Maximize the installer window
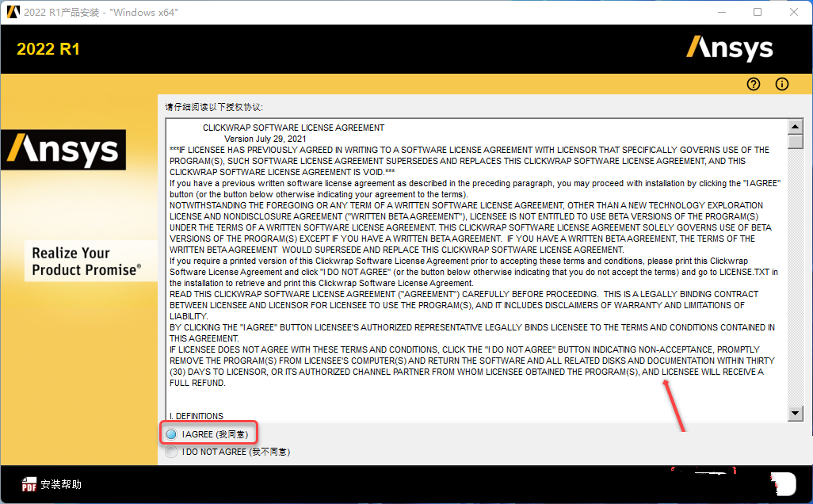The width and height of the screenshot is (813, 504). (x=758, y=12)
